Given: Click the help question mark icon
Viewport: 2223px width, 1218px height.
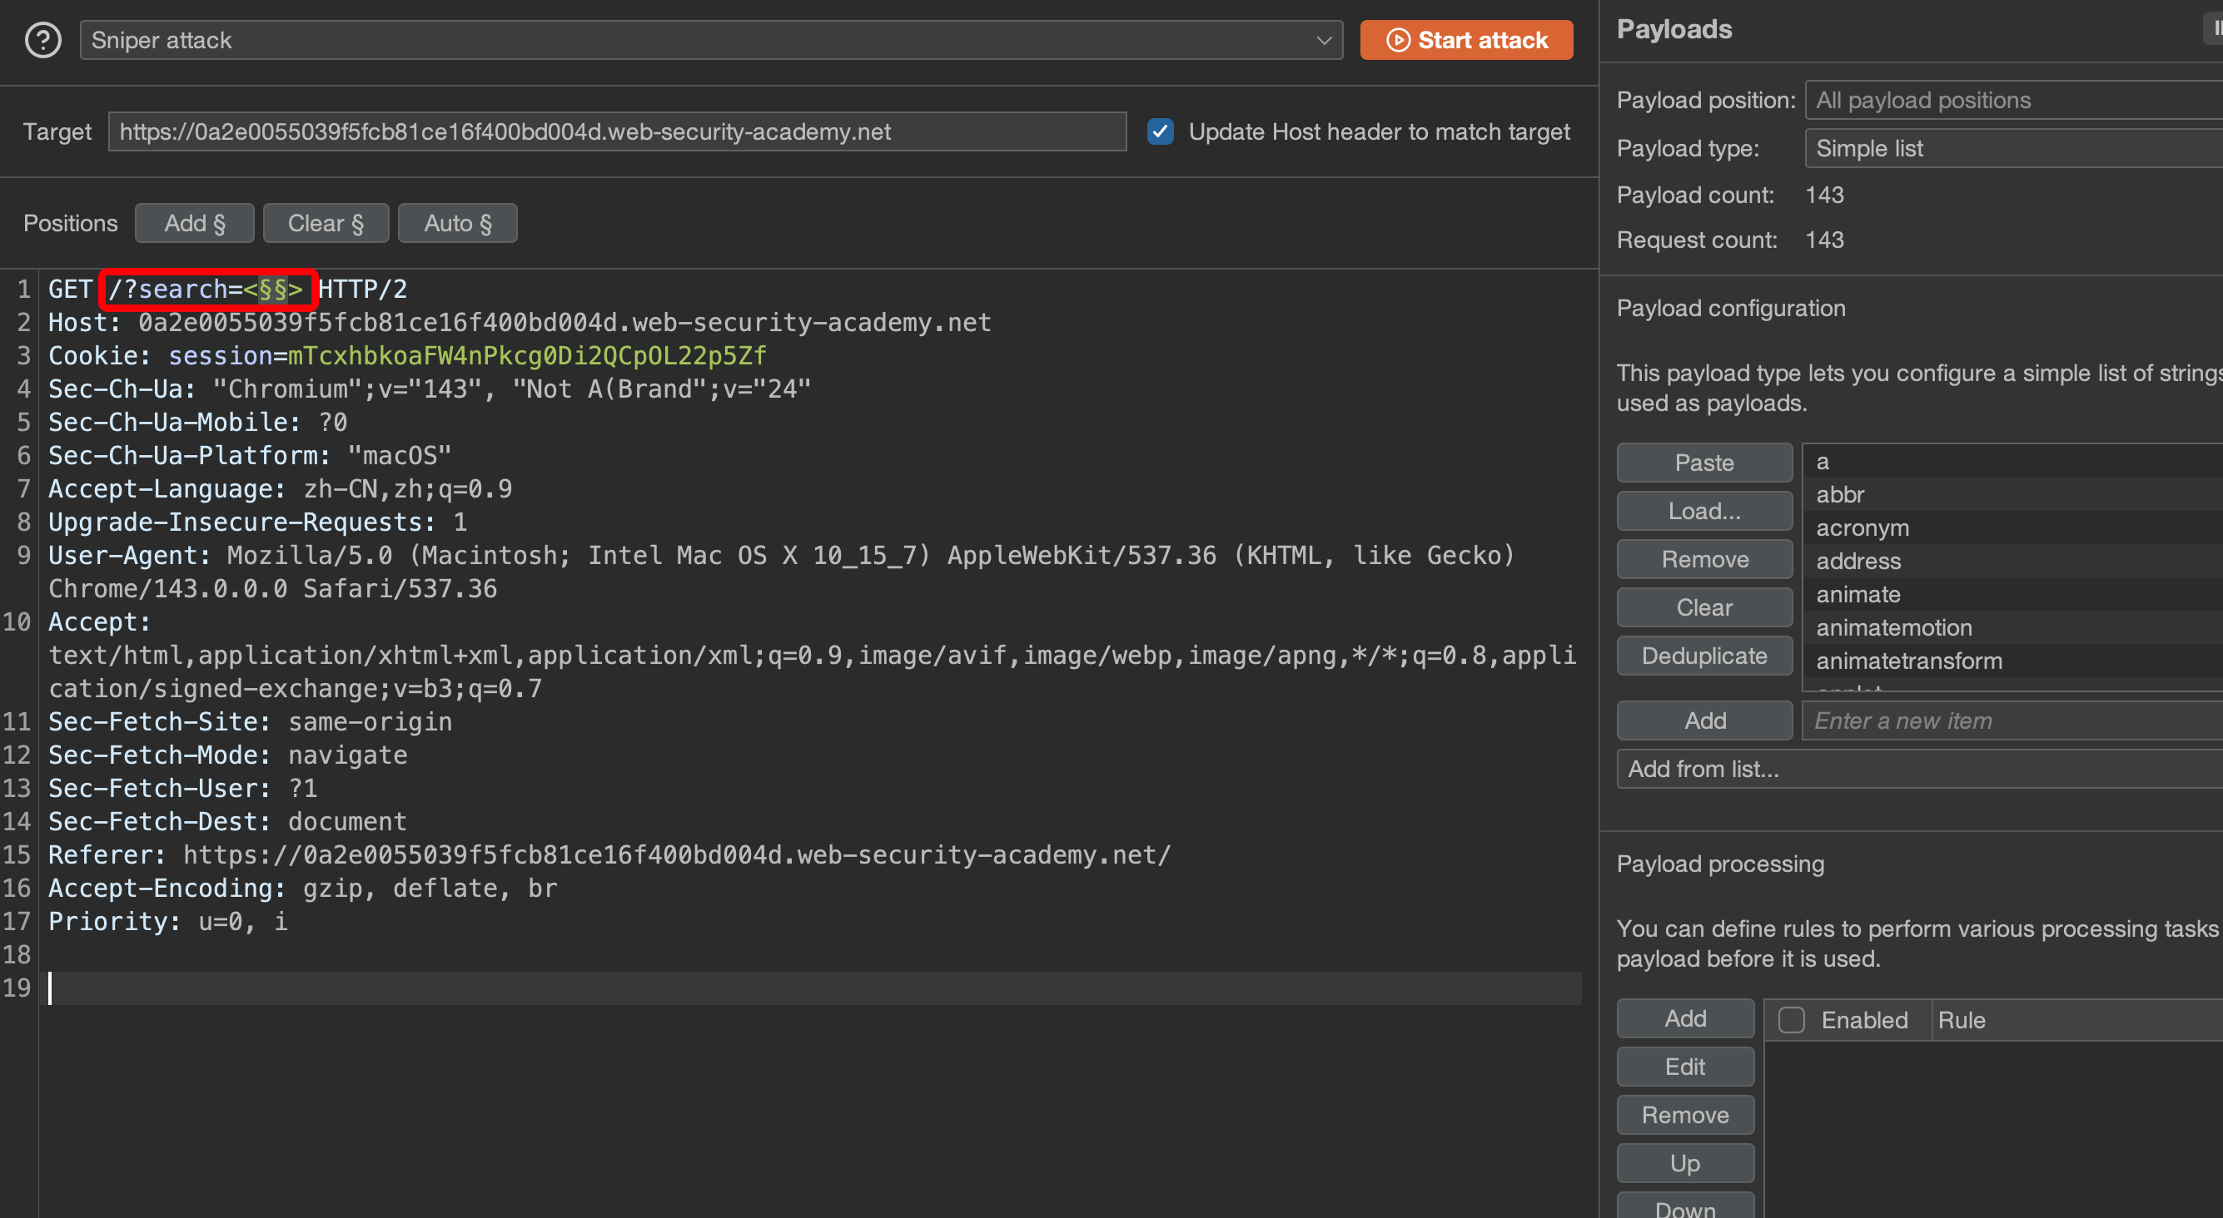Looking at the screenshot, I should (x=42, y=40).
